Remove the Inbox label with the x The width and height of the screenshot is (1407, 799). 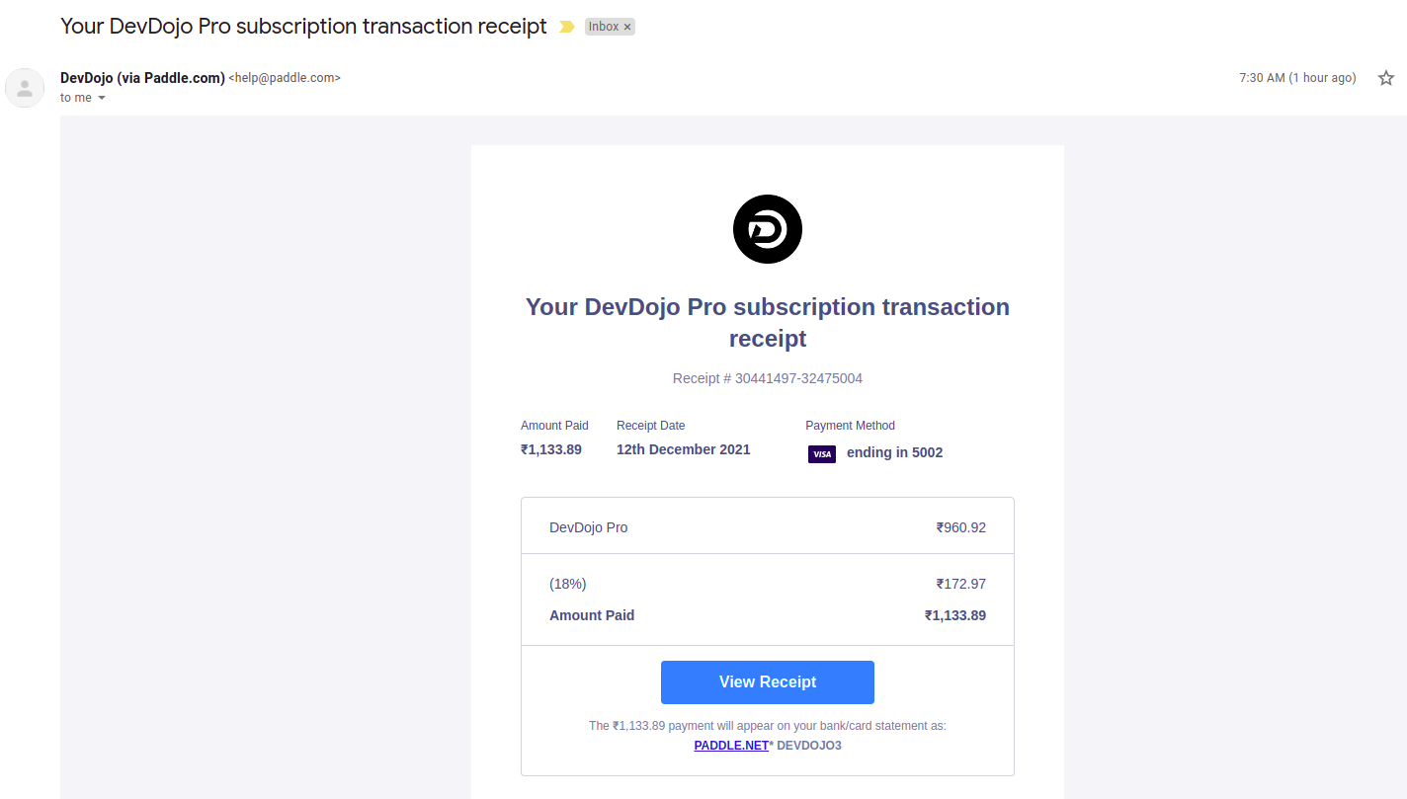627,27
